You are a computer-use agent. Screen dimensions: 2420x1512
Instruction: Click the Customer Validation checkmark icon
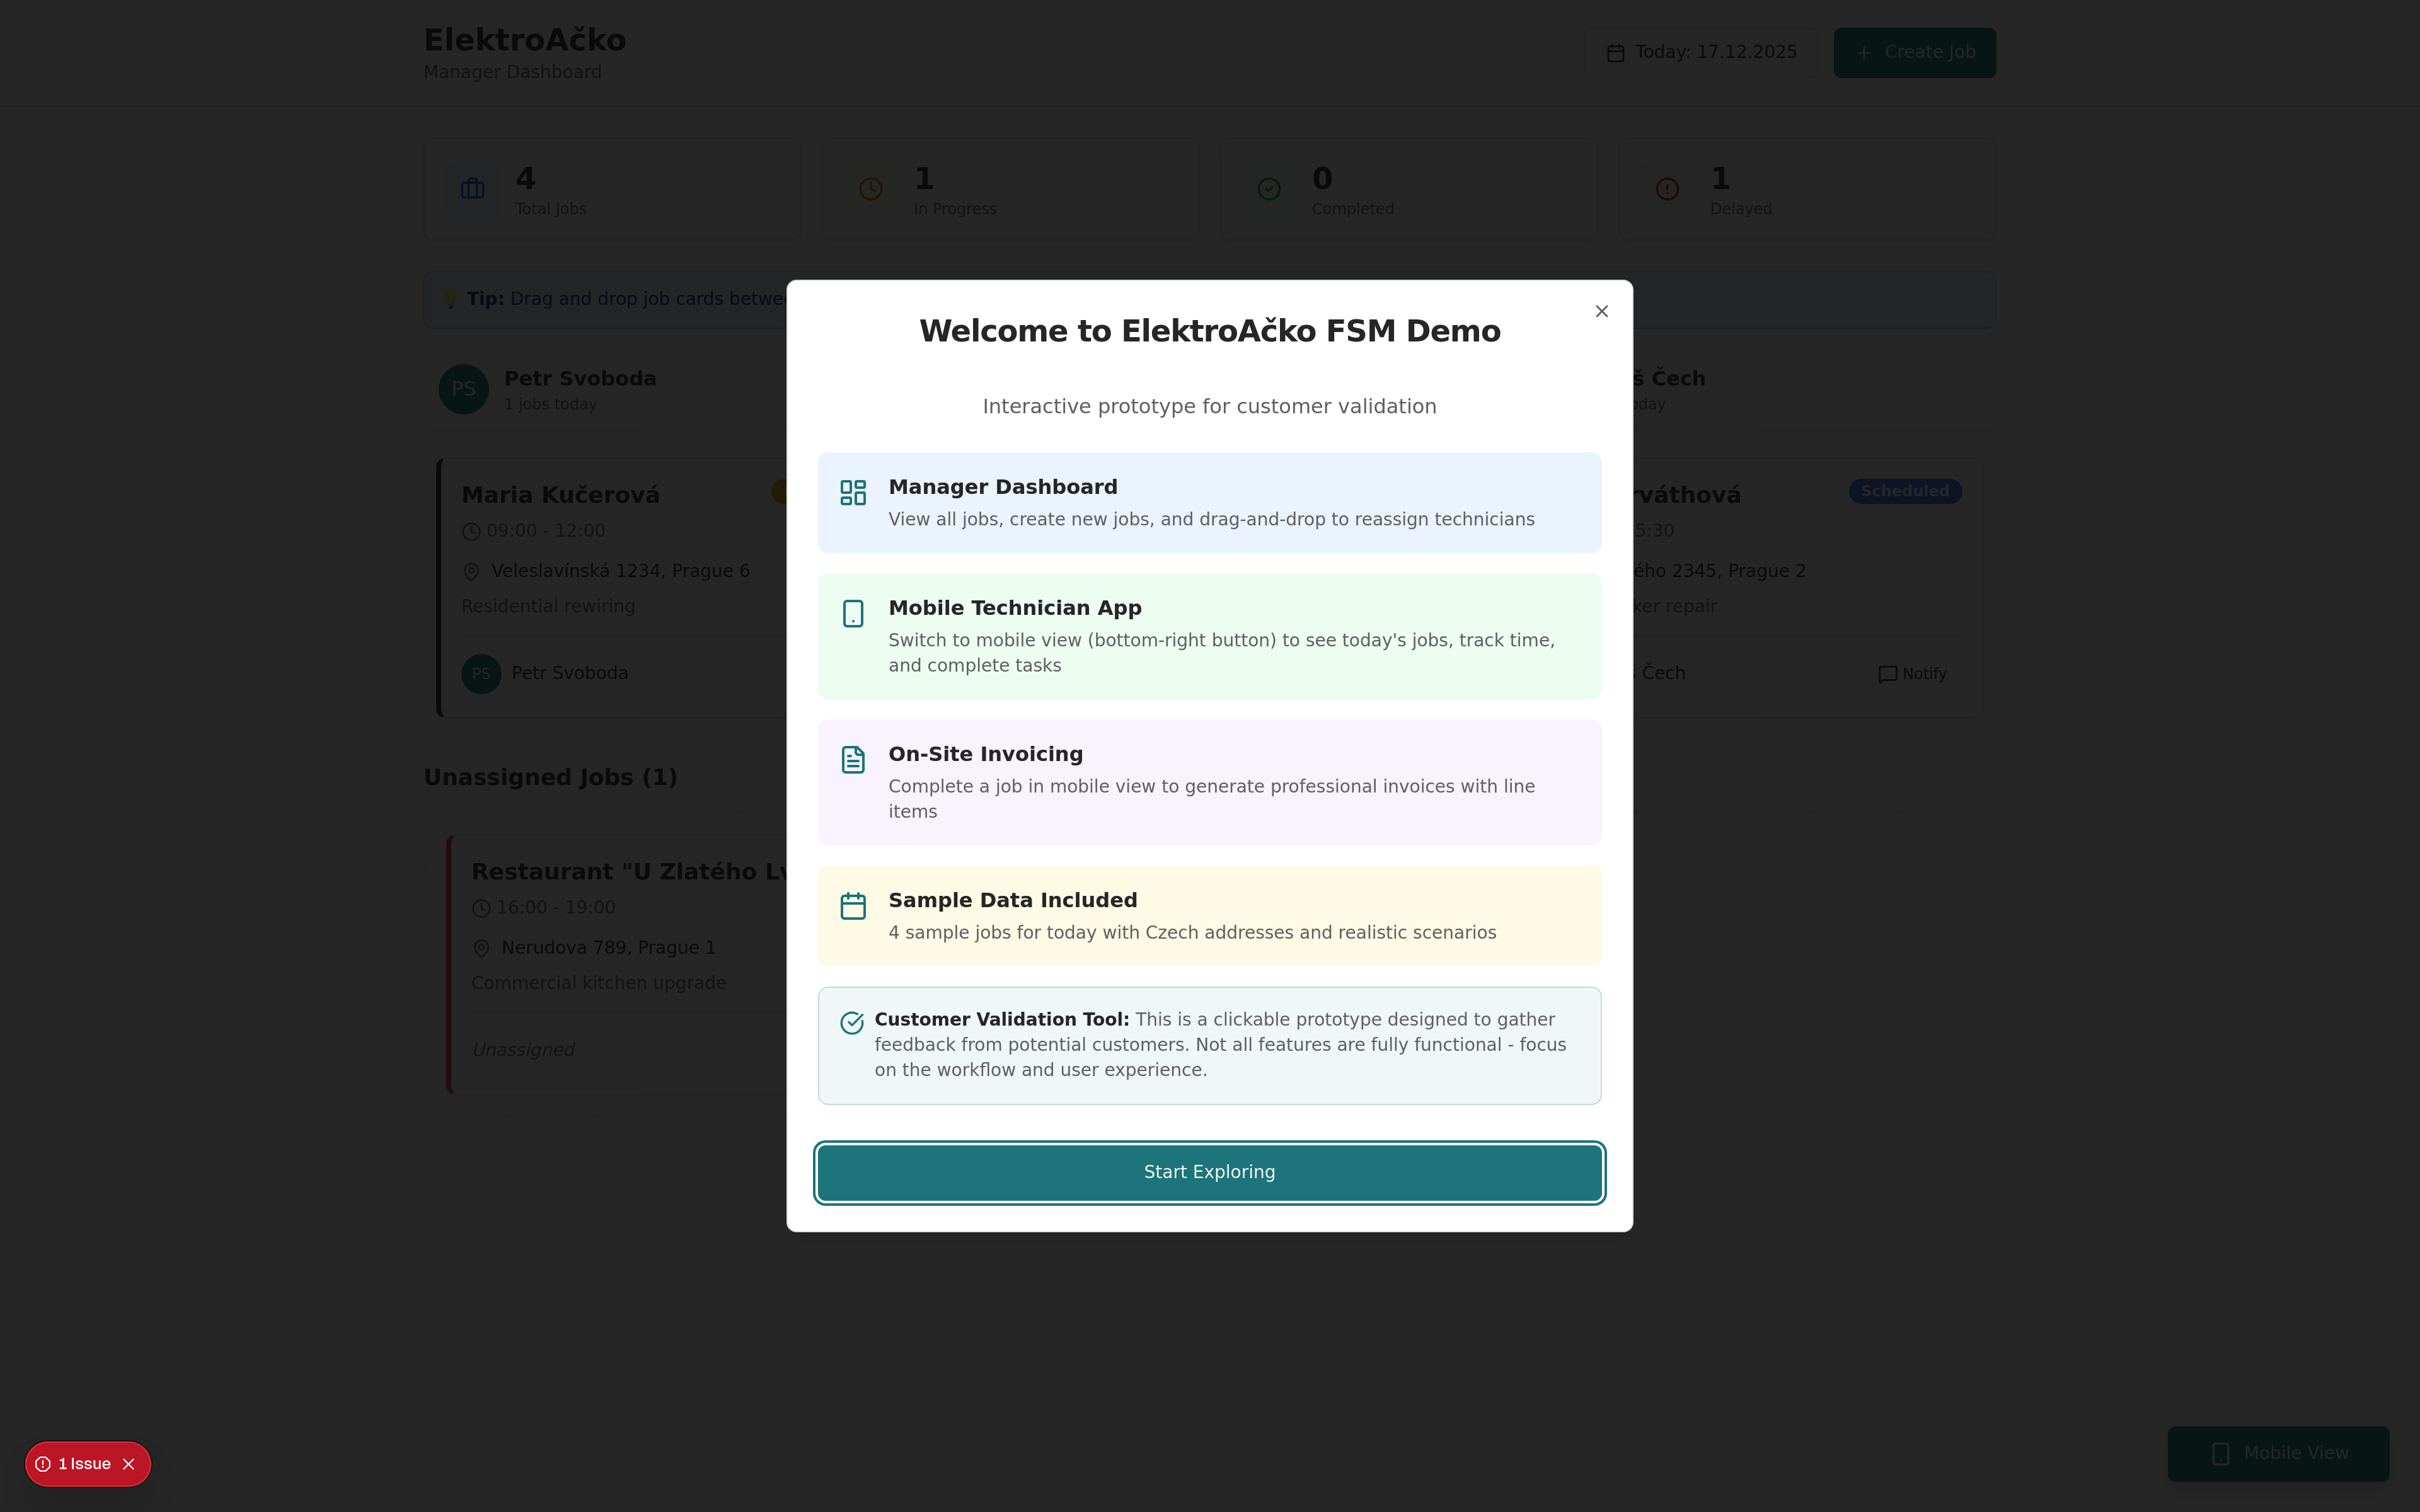click(851, 1022)
